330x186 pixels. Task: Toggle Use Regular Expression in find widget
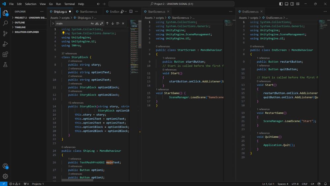point(102,23)
